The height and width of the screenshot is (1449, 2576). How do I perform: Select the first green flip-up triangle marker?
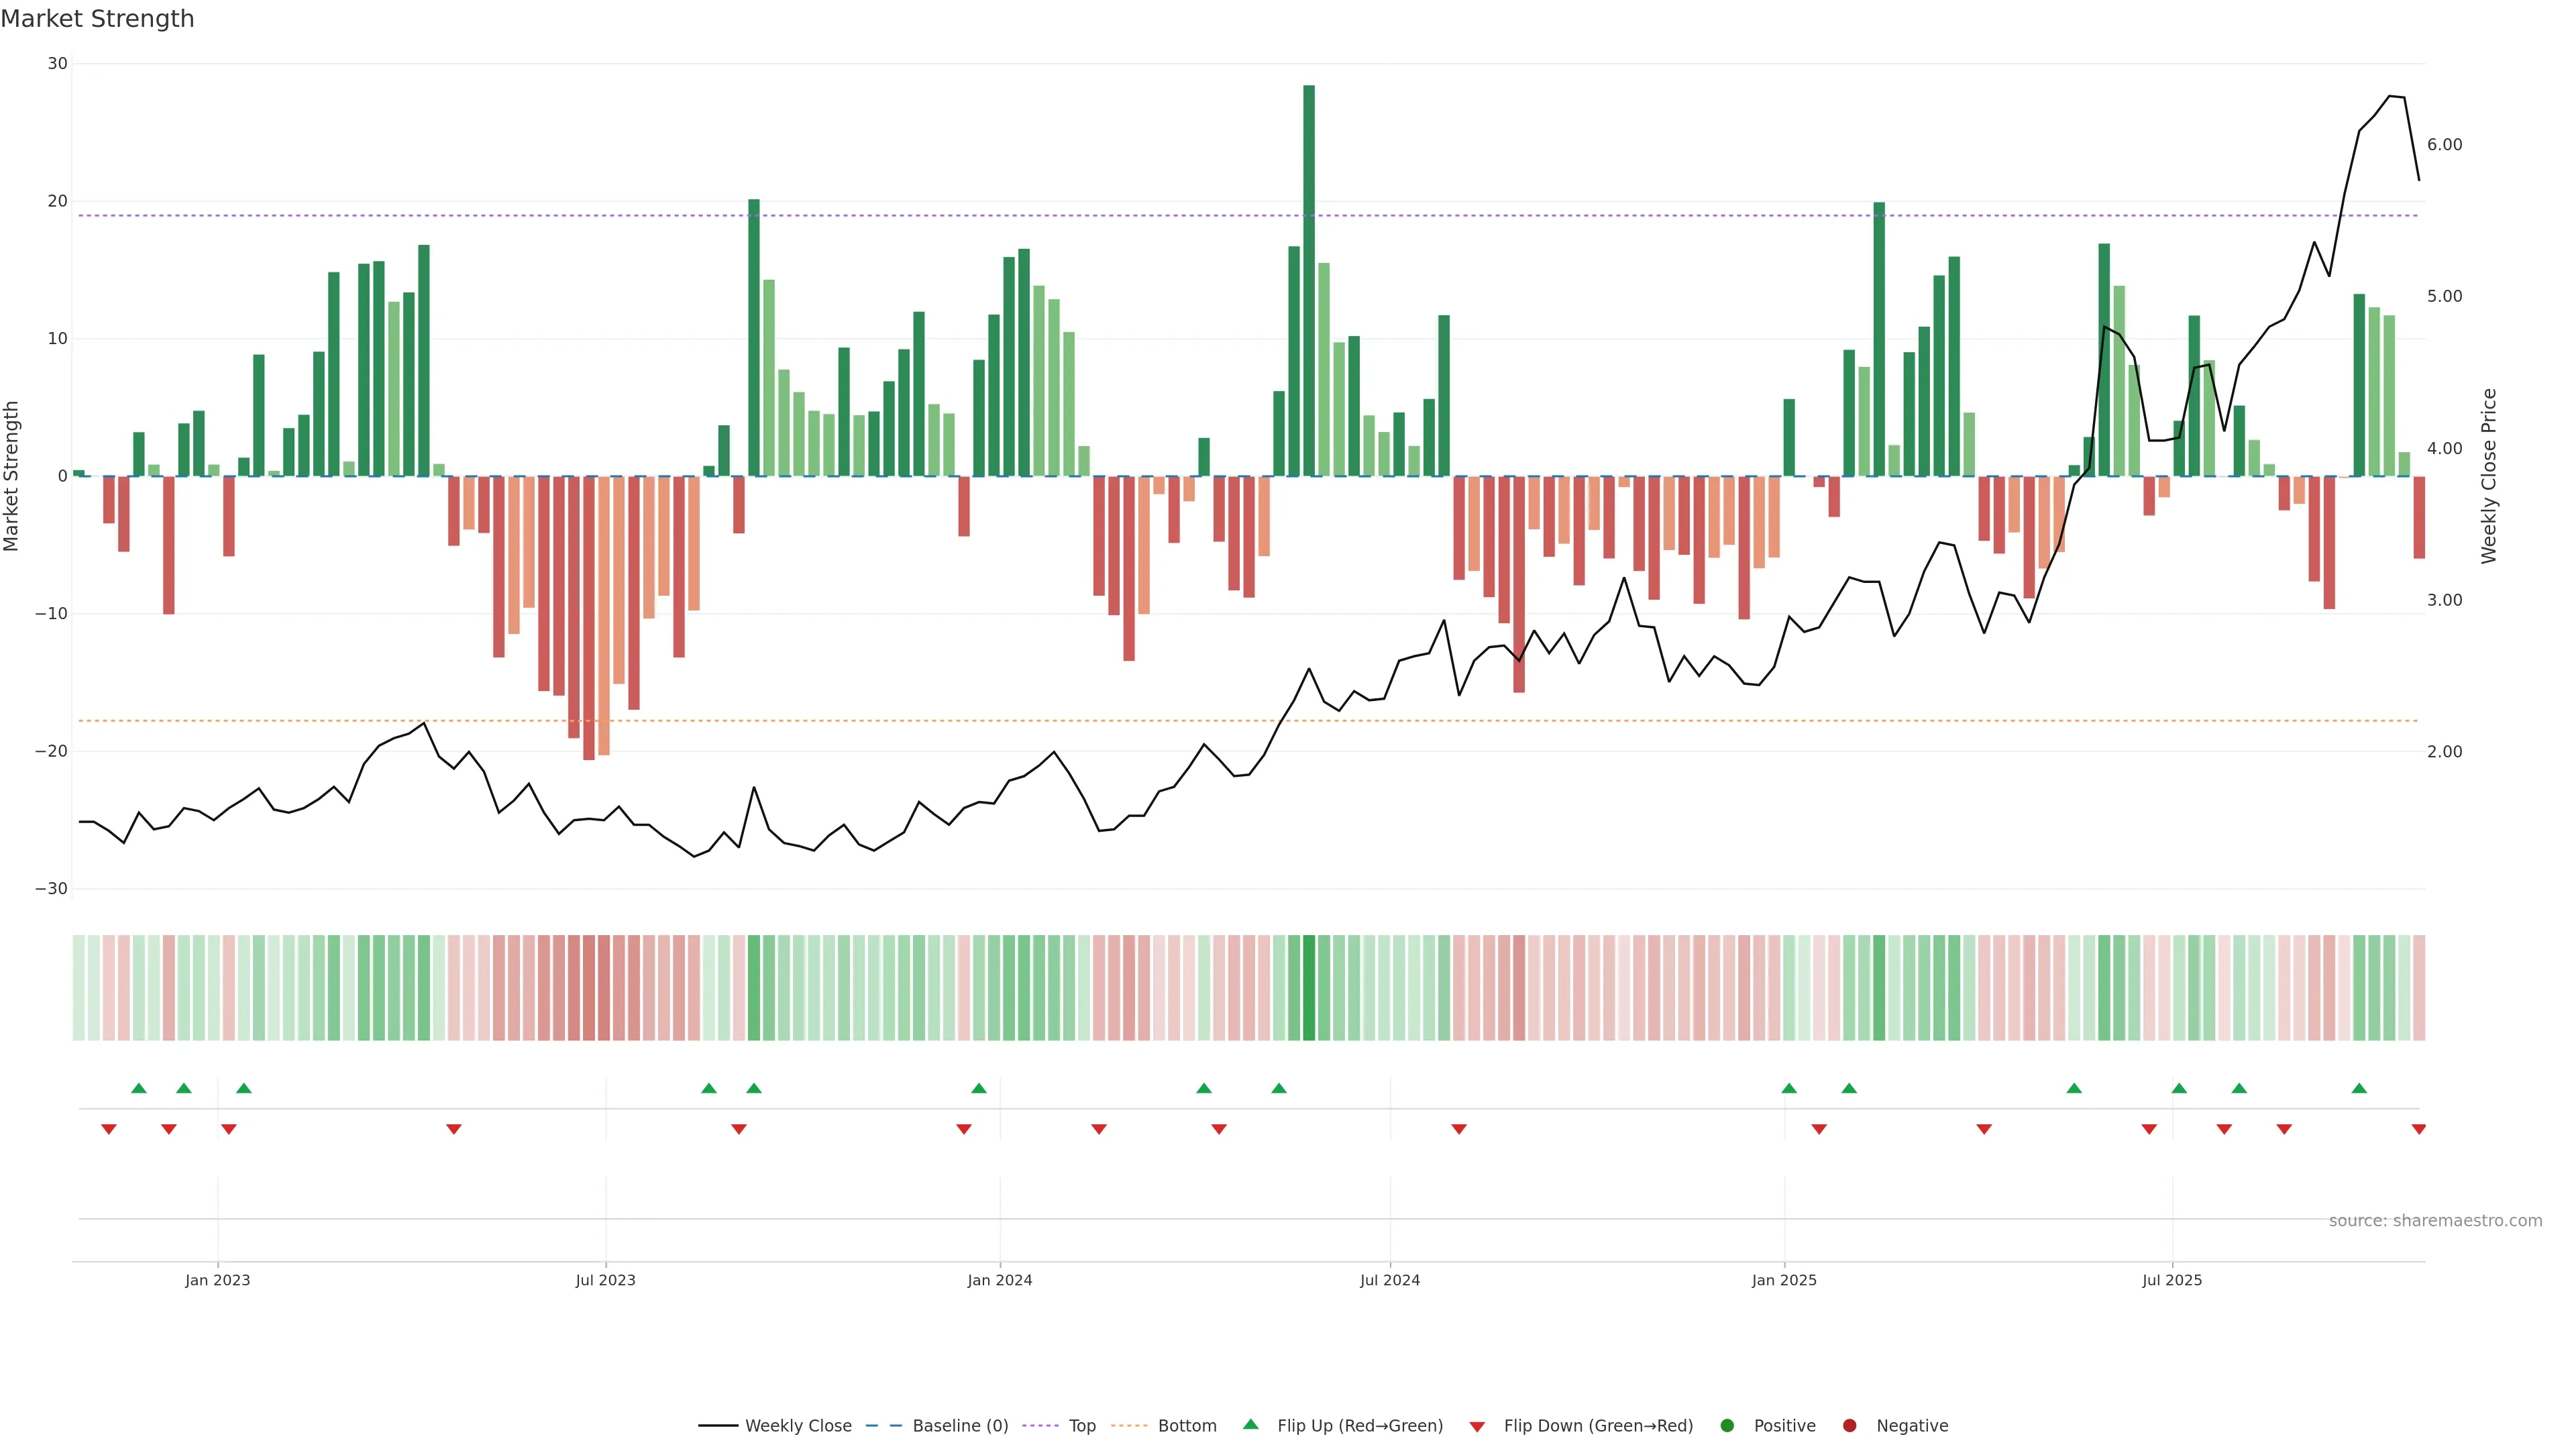coord(139,1088)
